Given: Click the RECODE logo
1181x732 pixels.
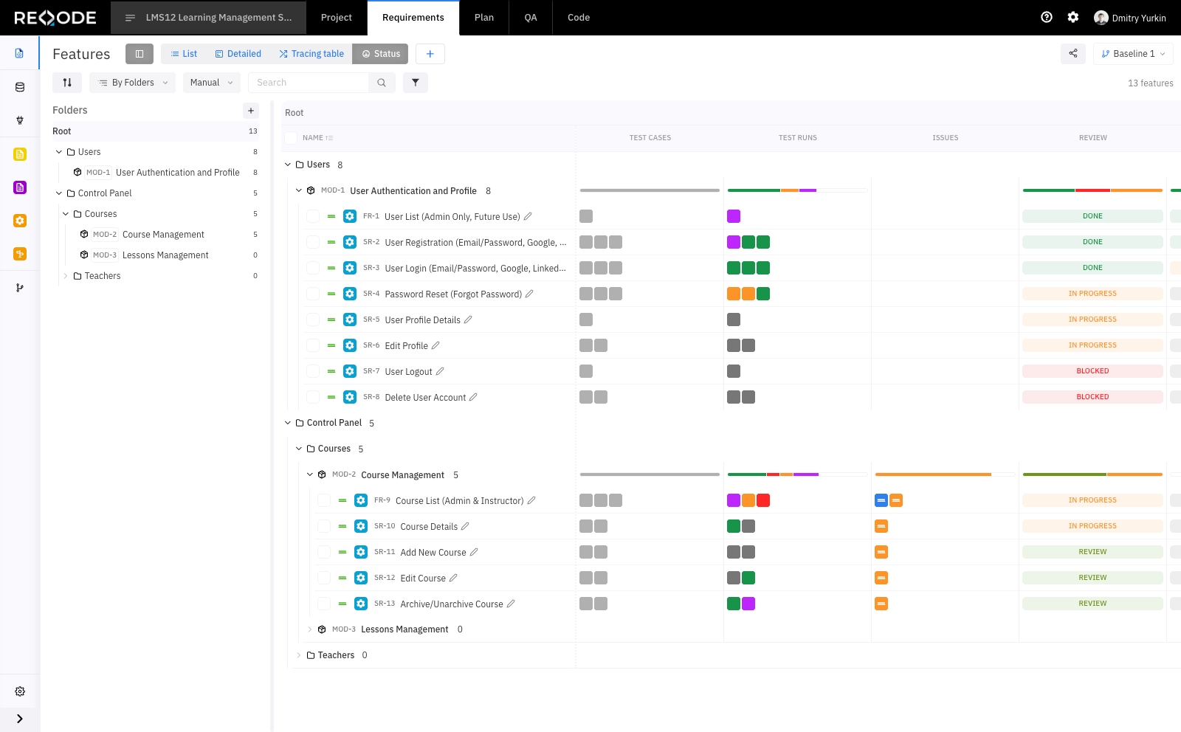Looking at the screenshot, I should pos(55,18).
